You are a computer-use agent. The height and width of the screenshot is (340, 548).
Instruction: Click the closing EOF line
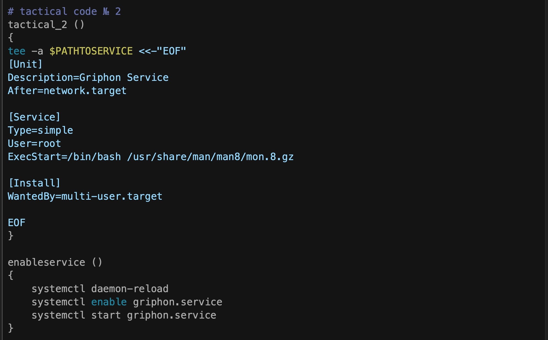pos(17,223)
